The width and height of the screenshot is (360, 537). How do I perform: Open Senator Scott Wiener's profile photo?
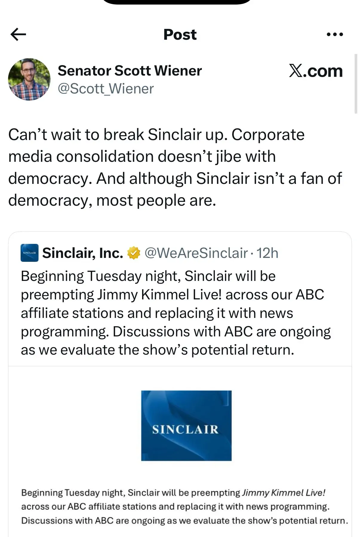[29, 79]
